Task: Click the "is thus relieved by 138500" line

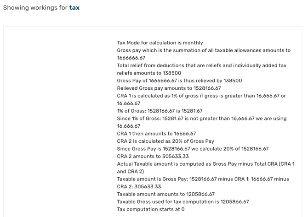Action: pos(179,81)
